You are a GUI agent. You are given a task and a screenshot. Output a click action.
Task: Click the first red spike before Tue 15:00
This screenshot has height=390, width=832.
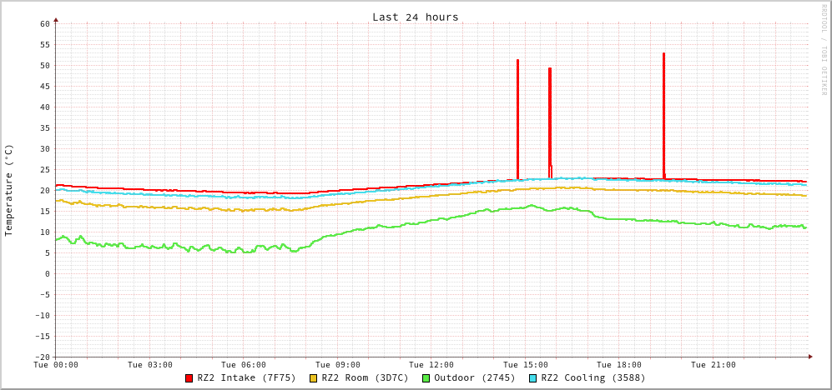[x=517, y=117]
